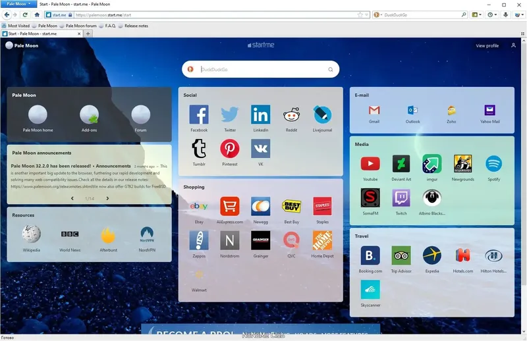Open the Wikipedia globe shortcut
Screen dimensions: 527x341
(31, 234)
